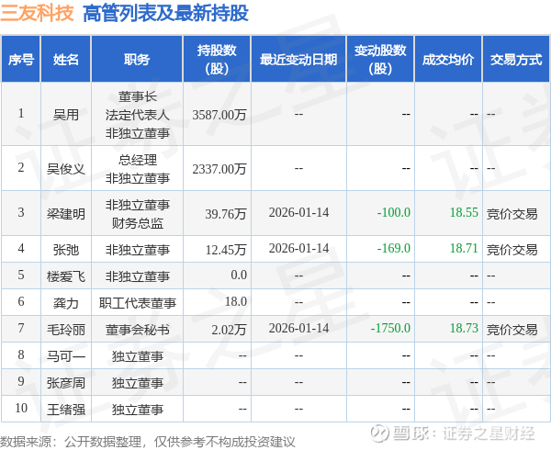Image resolution: width=551 pixels, height=450 pixels.
Task: Click the name 吴用 in row 1
Action: (66, 115)
